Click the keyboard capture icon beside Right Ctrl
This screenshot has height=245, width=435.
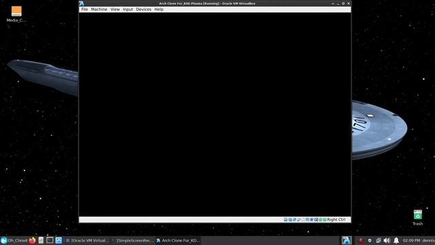(324, 219)
